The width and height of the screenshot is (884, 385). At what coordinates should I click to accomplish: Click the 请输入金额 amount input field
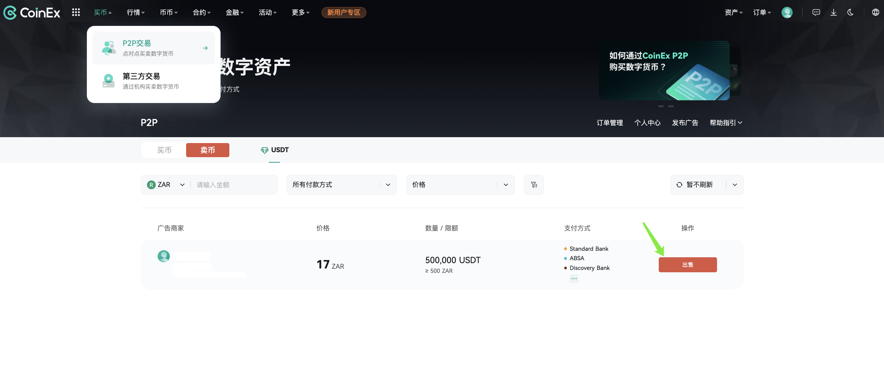click(x=234, y=185)
